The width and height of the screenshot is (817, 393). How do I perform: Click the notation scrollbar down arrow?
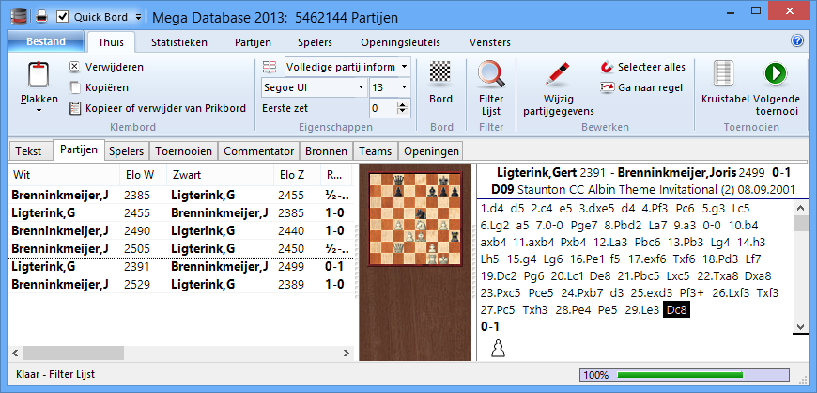(800, 327)
